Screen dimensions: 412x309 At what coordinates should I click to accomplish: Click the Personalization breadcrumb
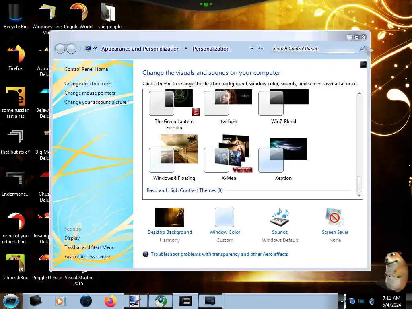coord(211,49)
